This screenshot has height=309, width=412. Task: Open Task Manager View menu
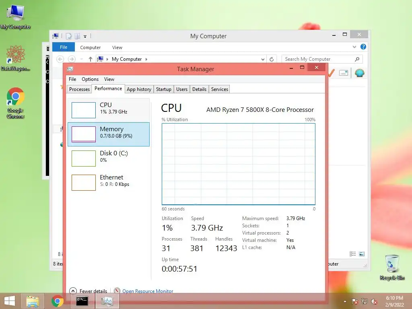point(109,79)
